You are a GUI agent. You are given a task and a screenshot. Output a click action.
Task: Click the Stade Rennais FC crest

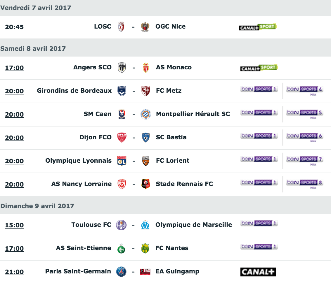(146, 184)
